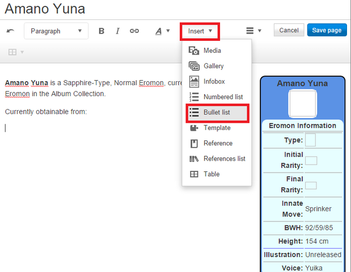Click the Height value 154 cm

pos(317,241)
